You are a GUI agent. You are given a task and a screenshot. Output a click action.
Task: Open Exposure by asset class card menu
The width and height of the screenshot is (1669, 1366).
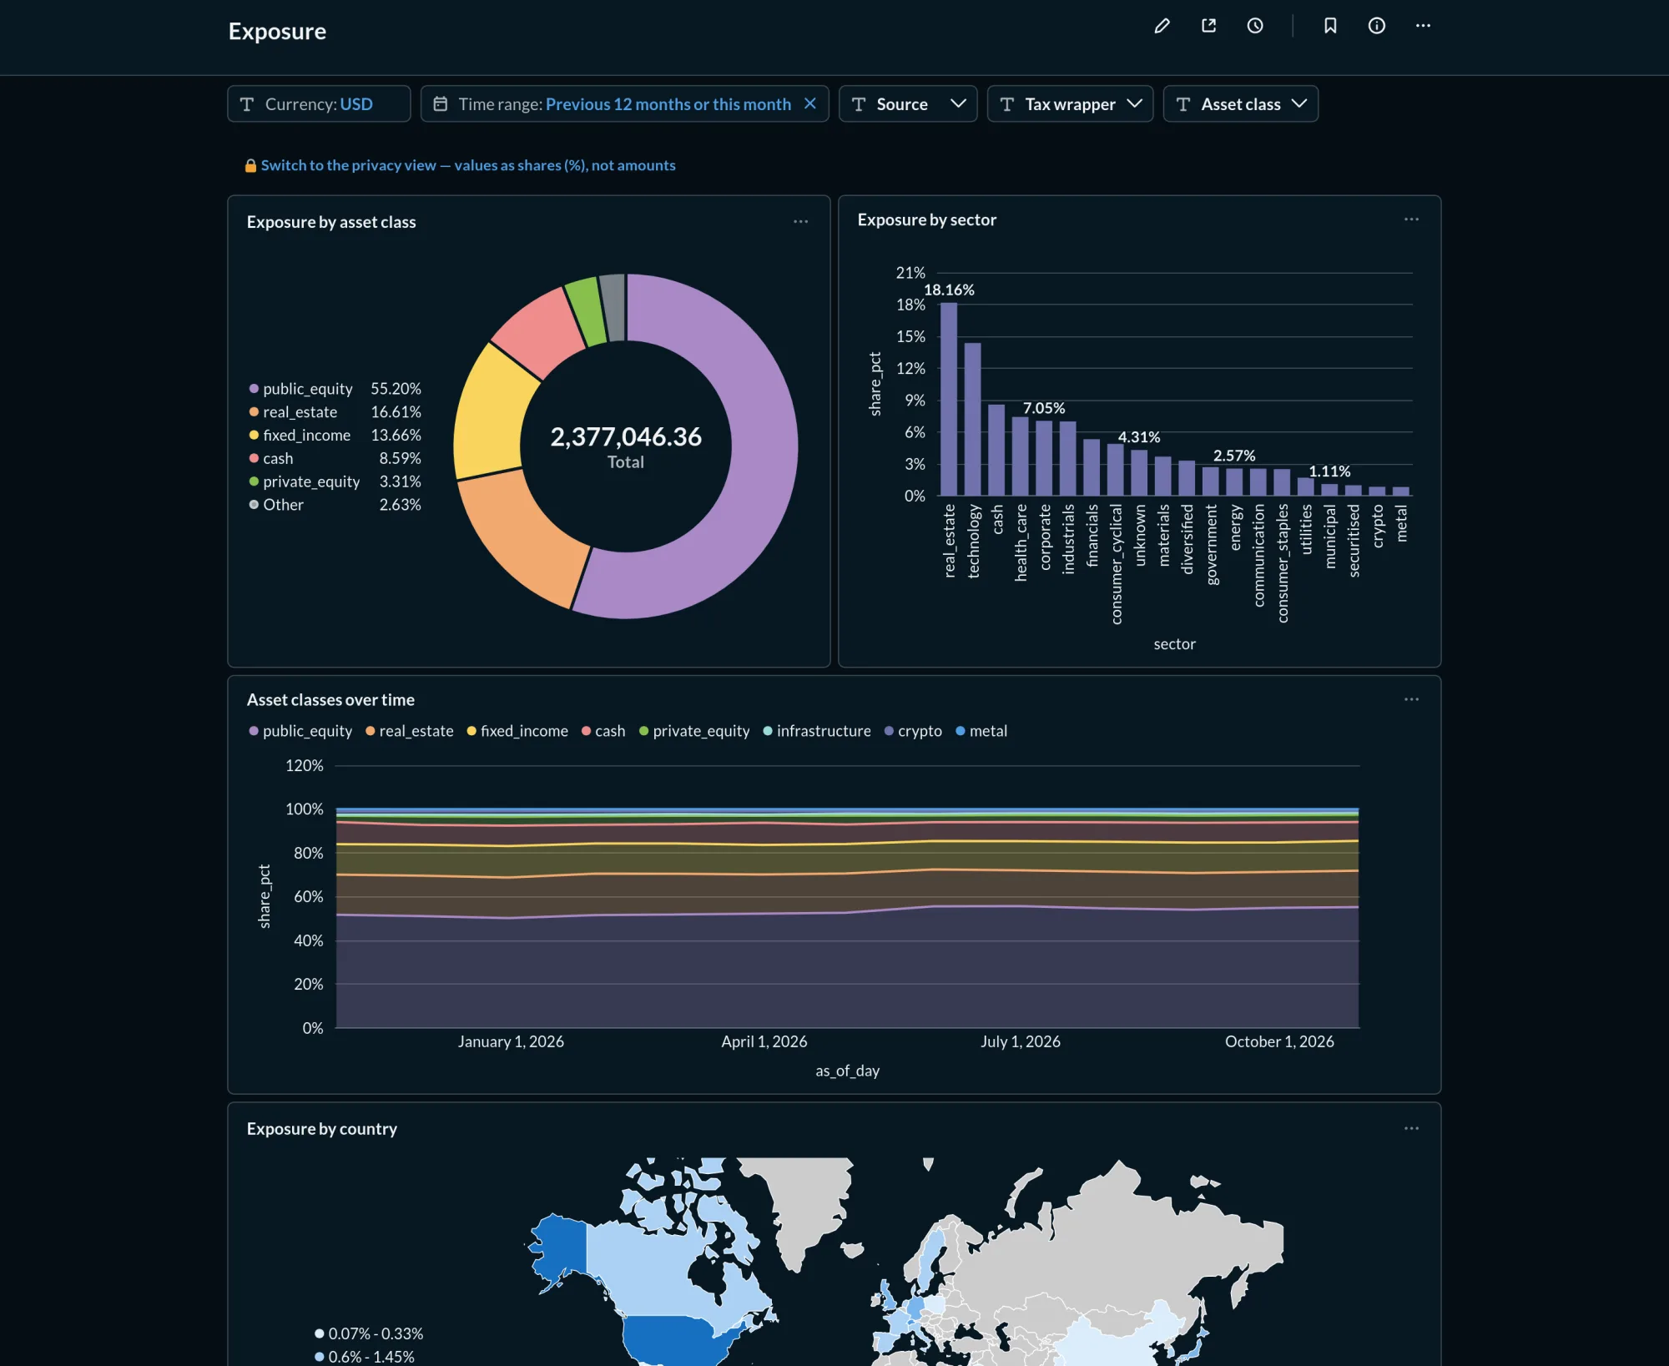(801, 222)
